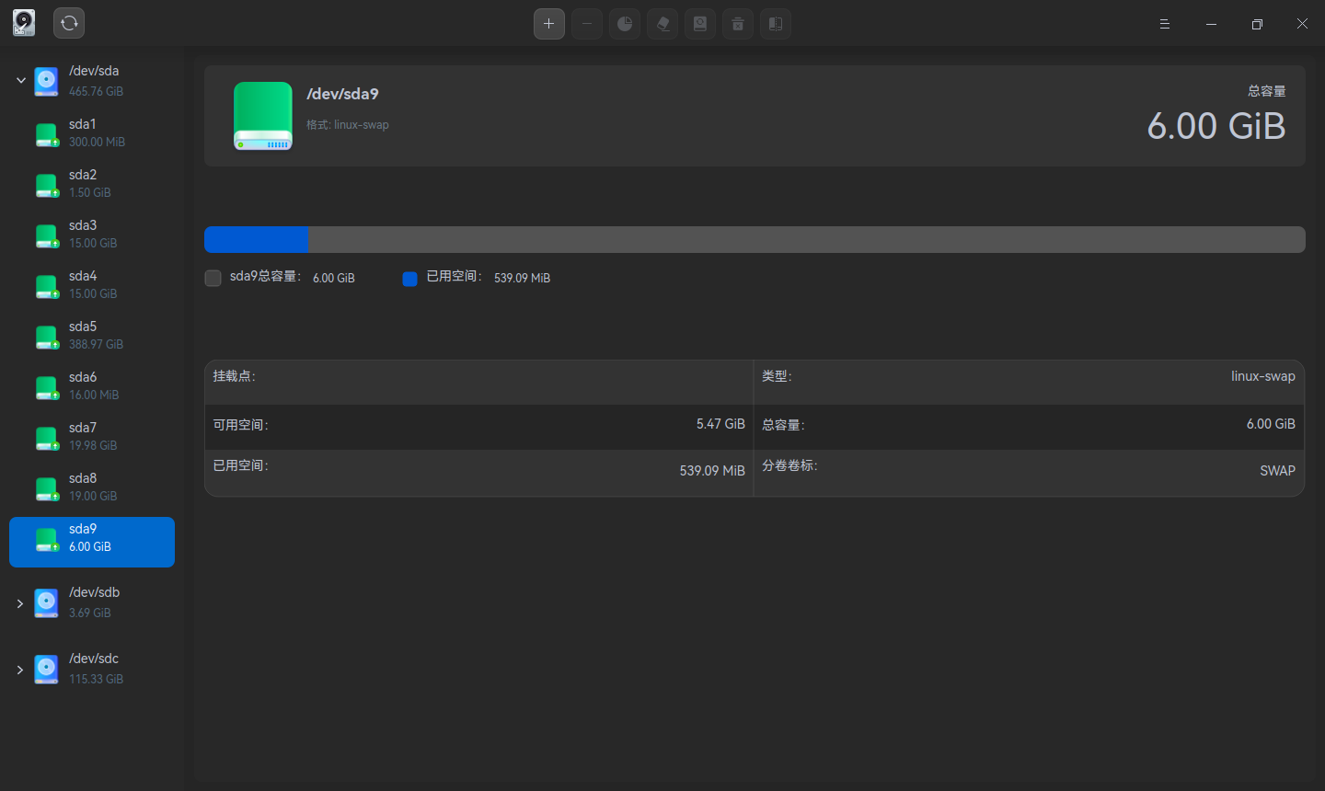Click the disk format icon in the toolbar

pos(700,23)
